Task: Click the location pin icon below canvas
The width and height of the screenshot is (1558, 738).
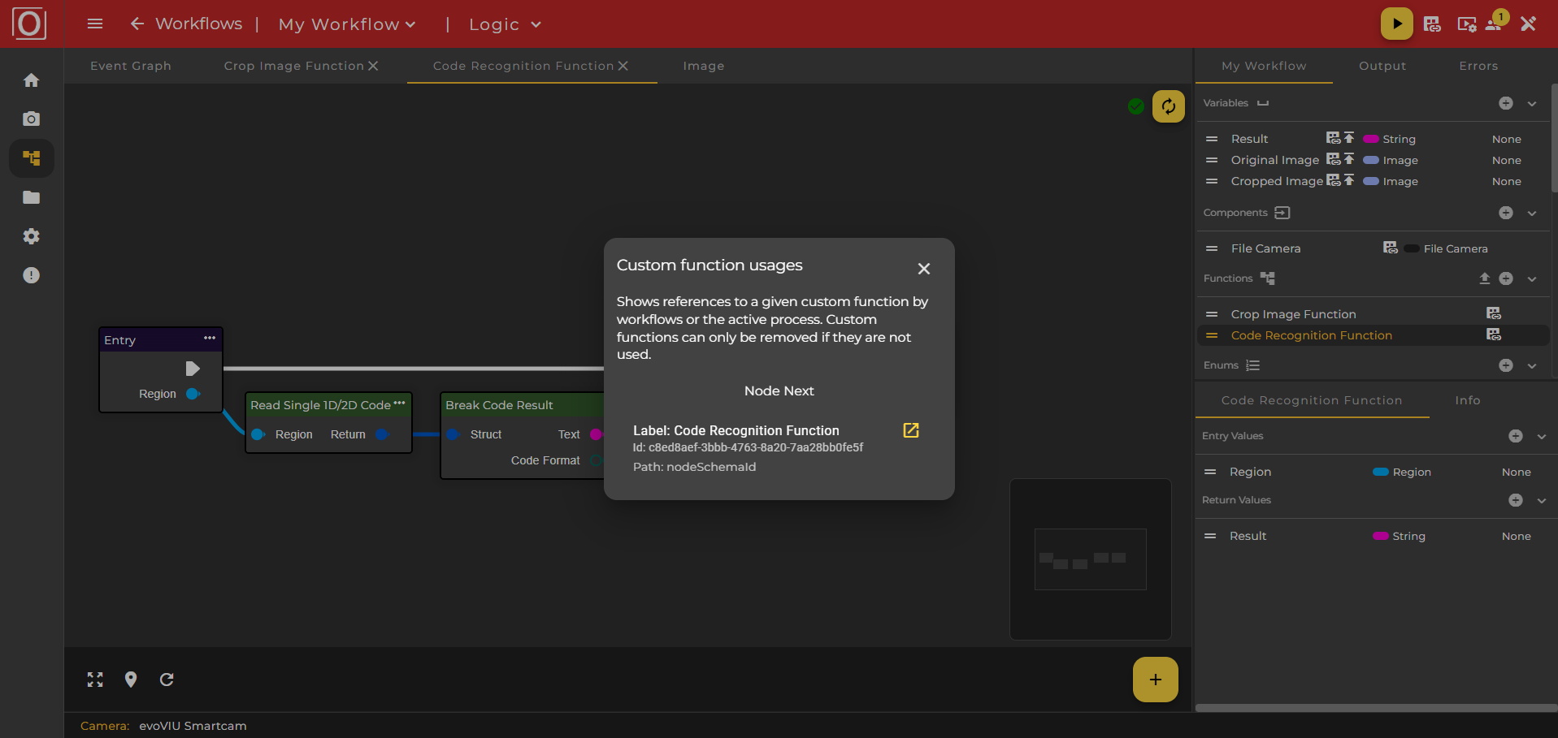Action: [131, 680]
